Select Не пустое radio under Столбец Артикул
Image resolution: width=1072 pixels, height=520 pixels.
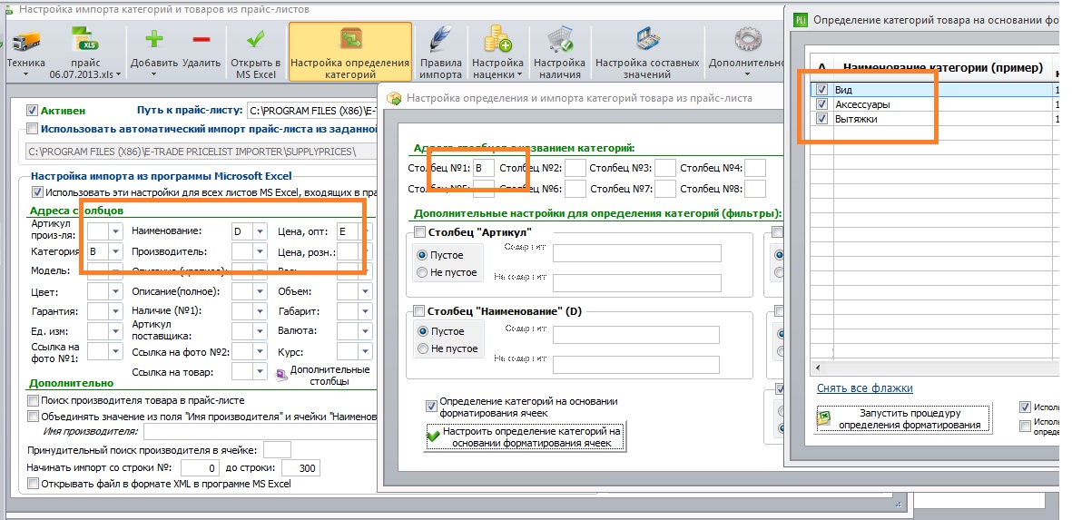click(x=422, y=272)
